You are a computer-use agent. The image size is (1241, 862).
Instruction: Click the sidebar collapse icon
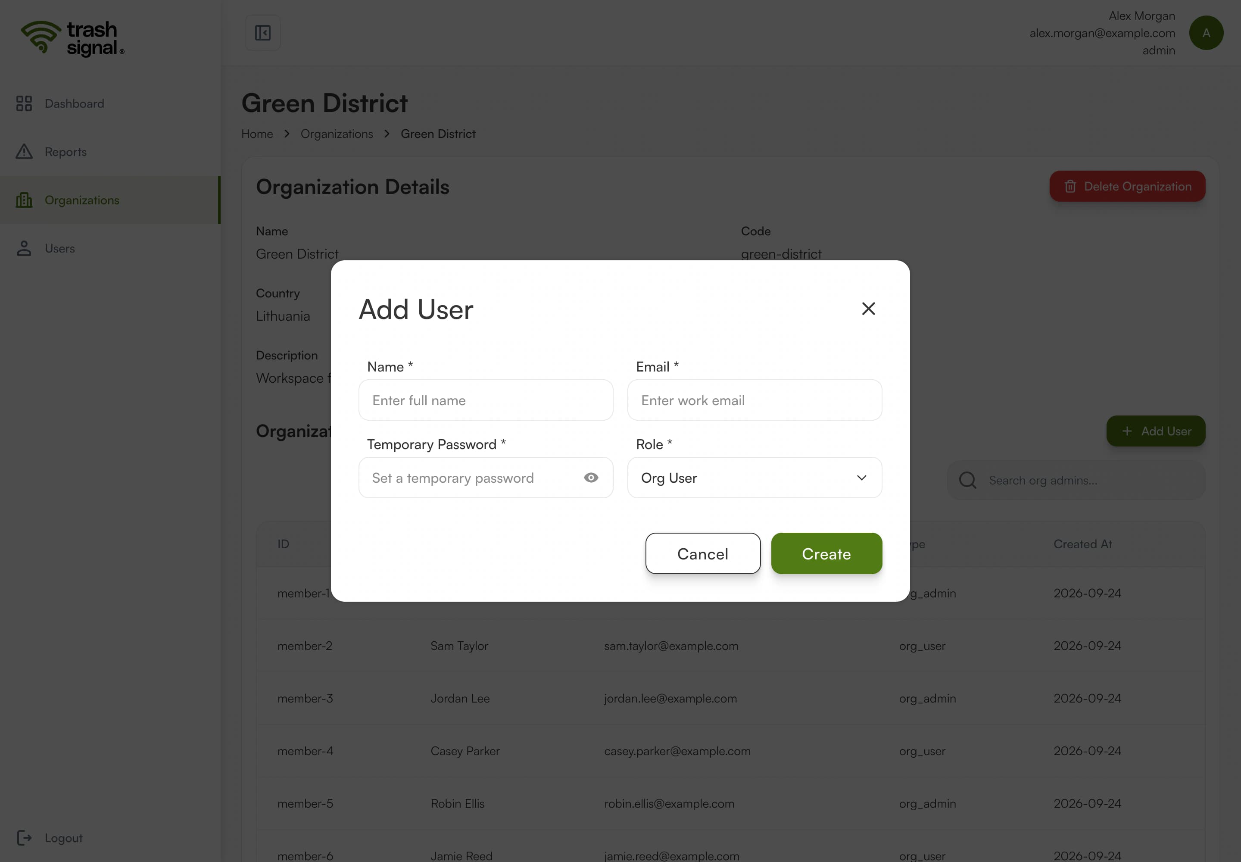[262, 33]
